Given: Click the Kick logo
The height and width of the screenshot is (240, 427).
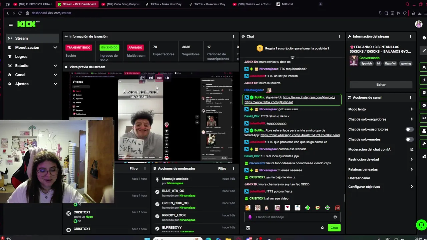Looking at the screenshot, I should 28,24.
